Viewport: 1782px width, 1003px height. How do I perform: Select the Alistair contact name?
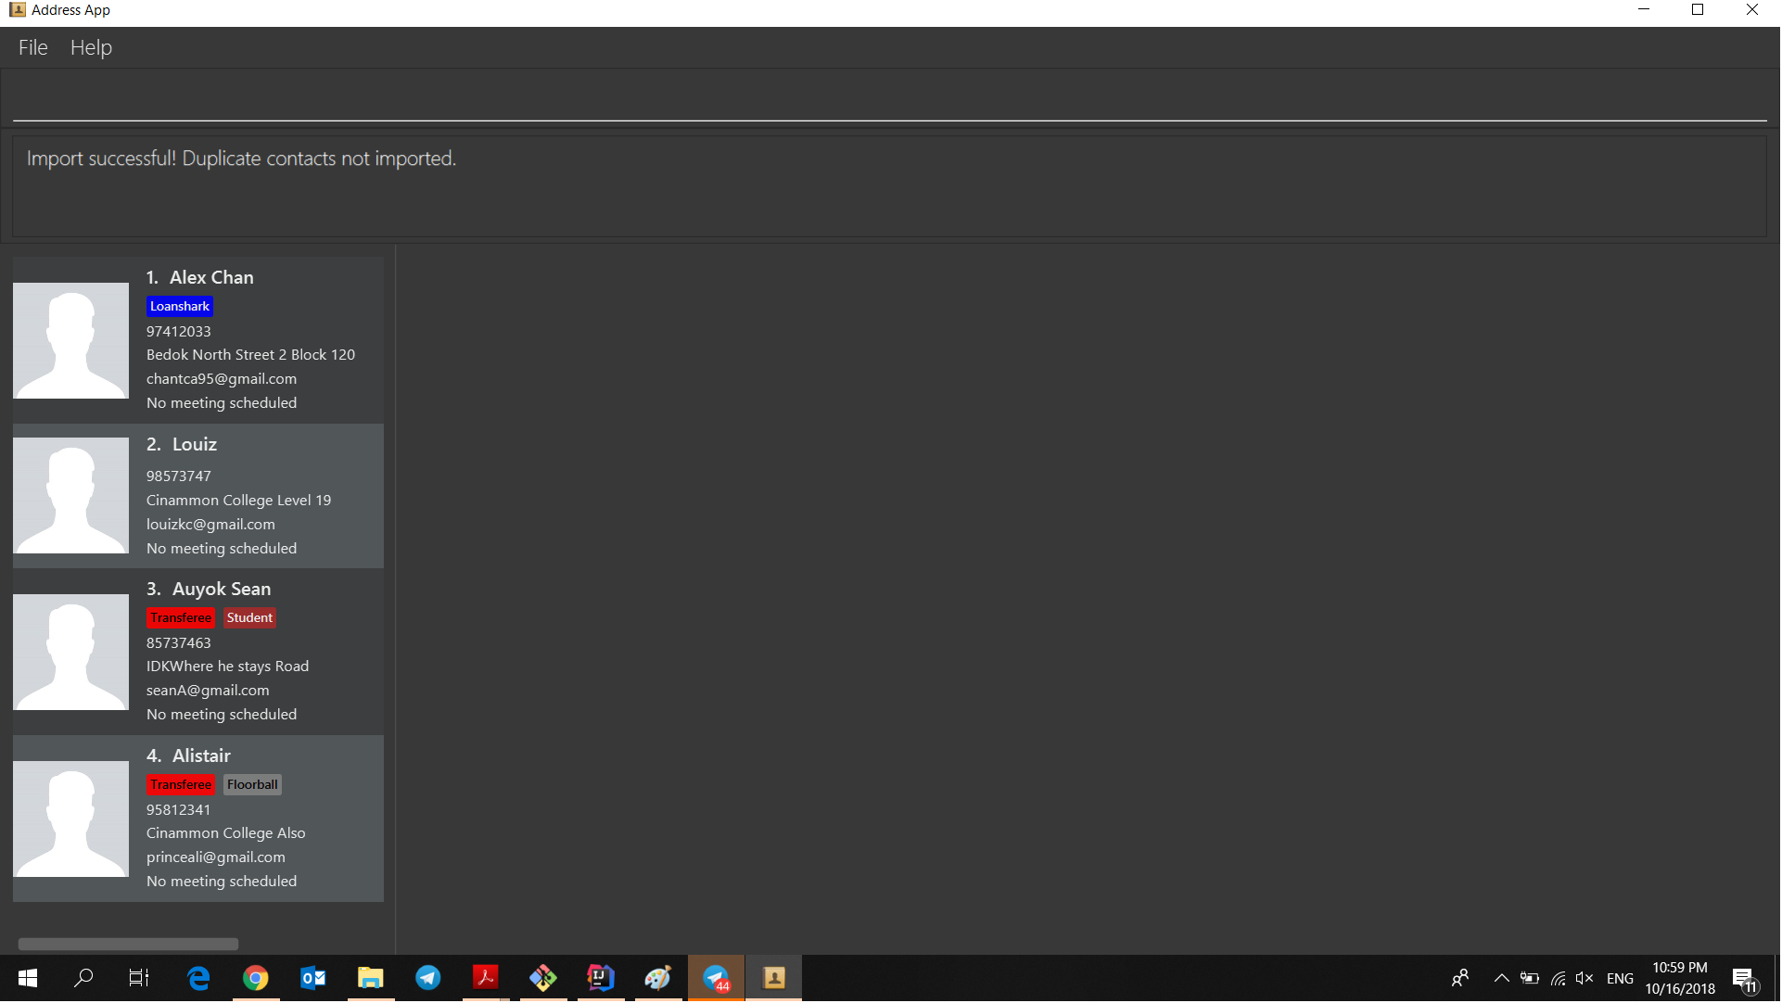[x=201, y=755]
